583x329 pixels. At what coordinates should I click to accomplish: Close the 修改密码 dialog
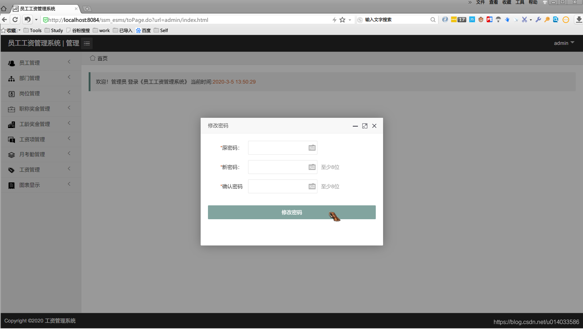(374, 126)
